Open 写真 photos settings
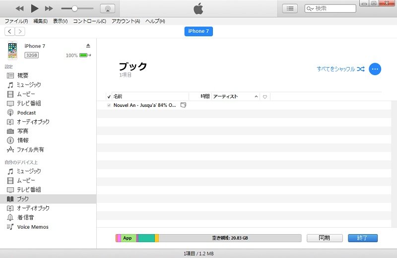The height and width of the screenshot is (258, 397). tap(48, 131)
